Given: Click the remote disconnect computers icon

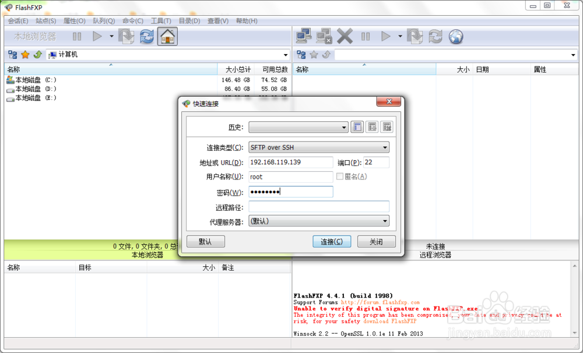Looking at the screenshot, I should point(324,37).
